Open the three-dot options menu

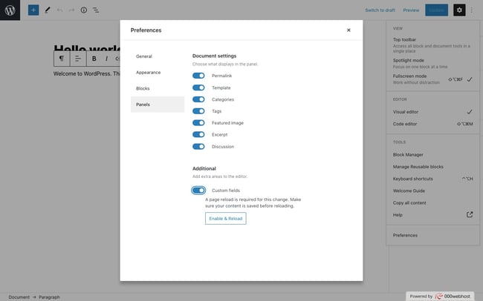tap(472, 10)
